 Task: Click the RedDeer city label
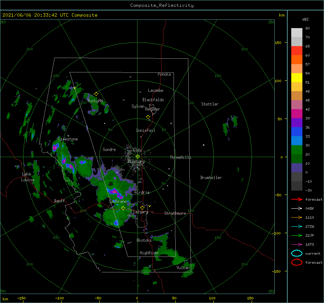(153, 109)
